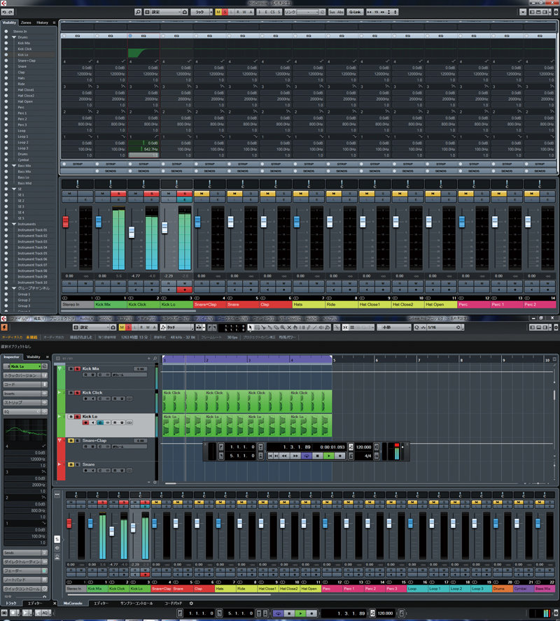This screenshot has width=560, height=621.
Task: Click the Sus button in MixConsole toolbar
Action: (332, 12)
